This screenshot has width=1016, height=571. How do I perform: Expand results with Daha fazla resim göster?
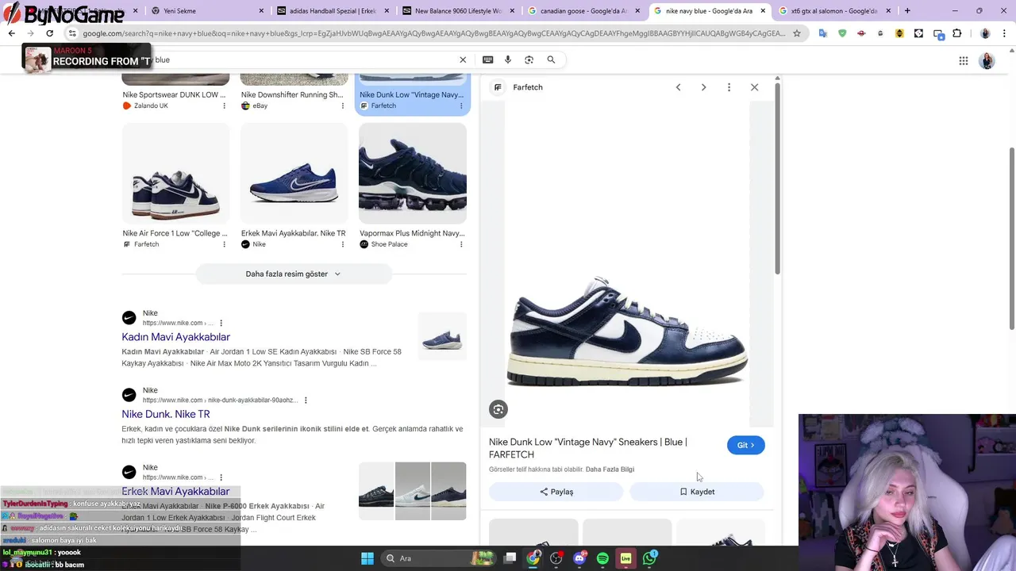(294, 274)
